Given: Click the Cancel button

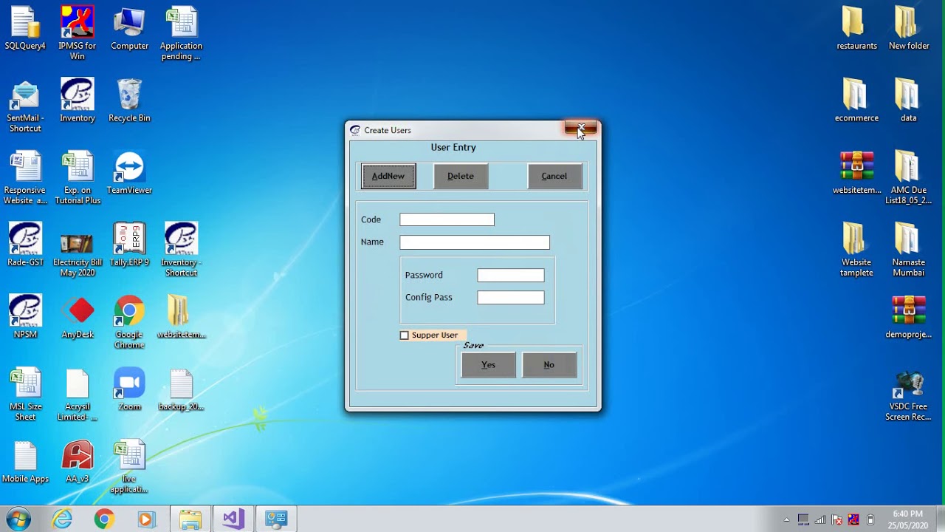Looking at the screenshot, I should click(554, 176).
